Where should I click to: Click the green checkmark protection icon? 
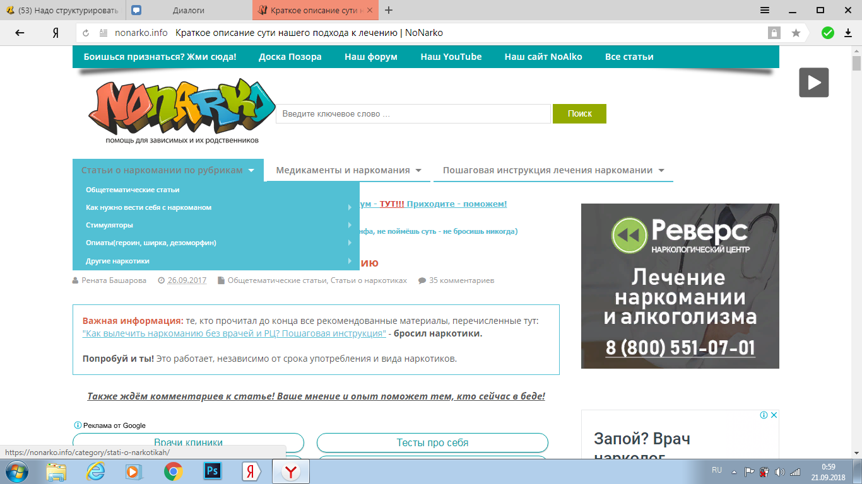tap(827, 33)
